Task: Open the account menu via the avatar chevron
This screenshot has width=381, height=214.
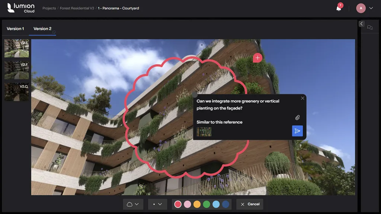Action: 371,7
